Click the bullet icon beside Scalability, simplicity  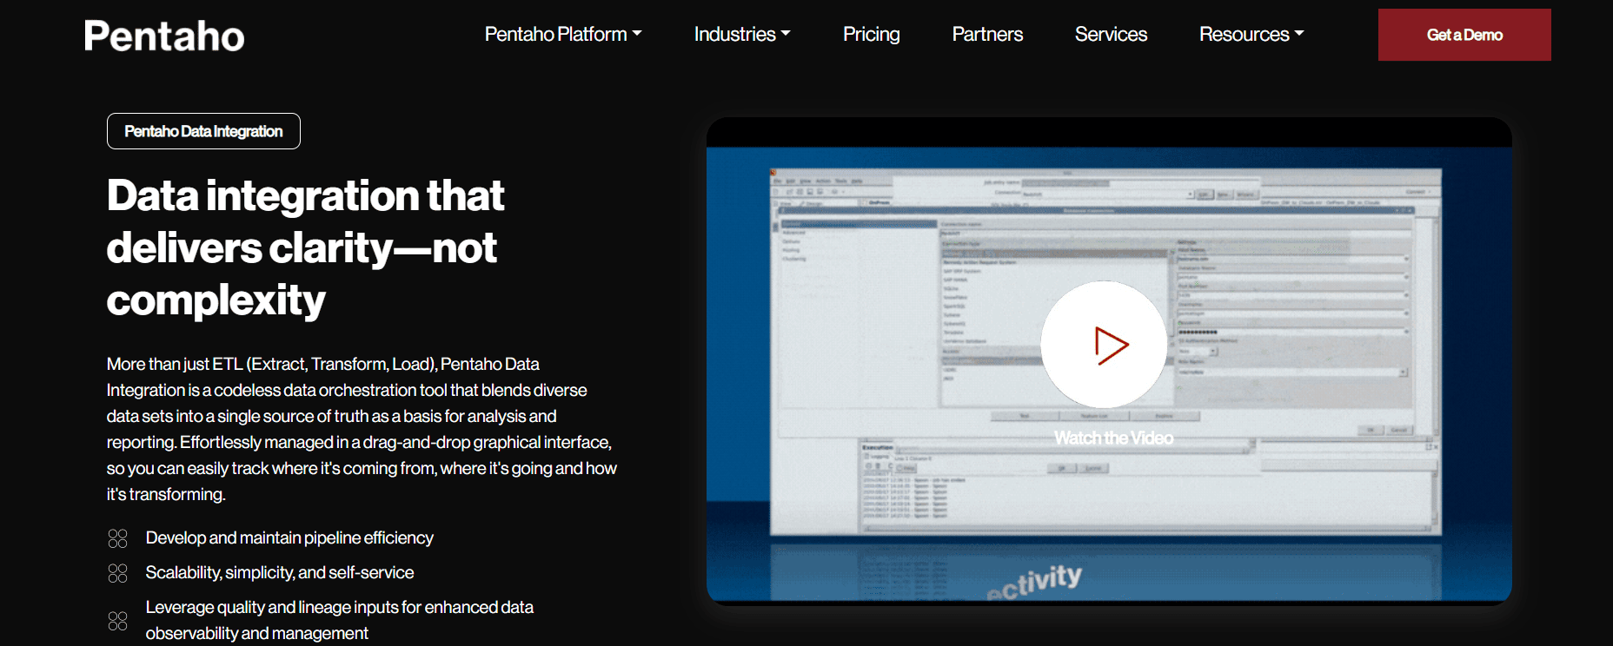coord(117,573)
